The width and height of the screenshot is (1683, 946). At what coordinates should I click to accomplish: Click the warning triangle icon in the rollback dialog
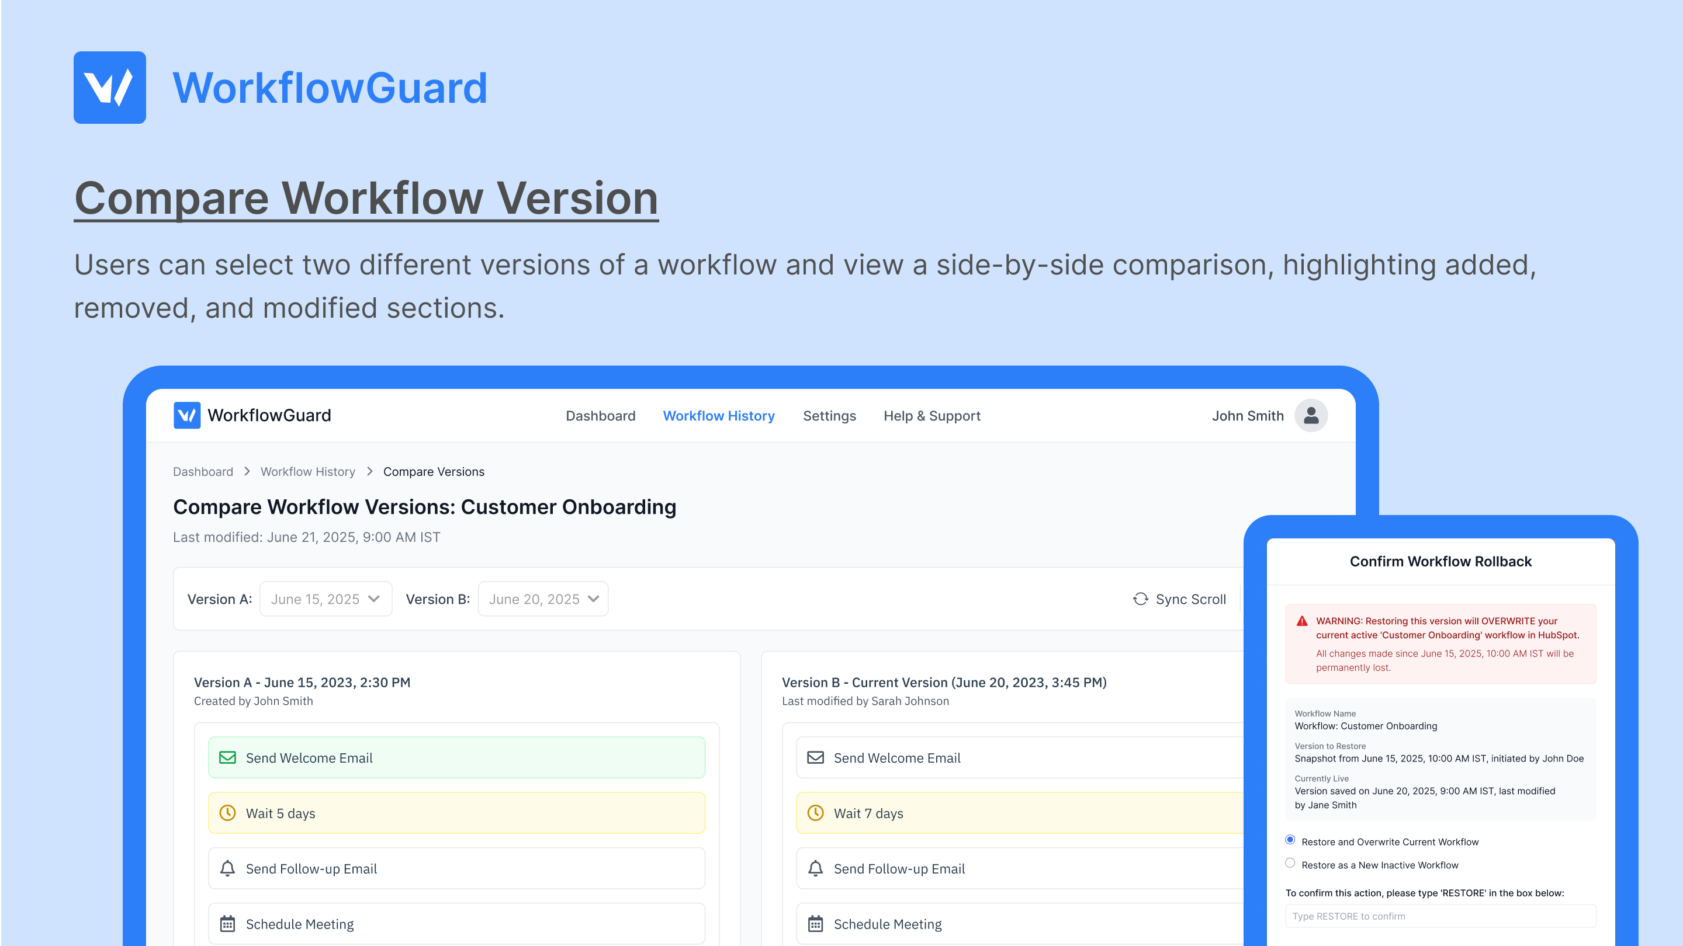[1302, 622]
